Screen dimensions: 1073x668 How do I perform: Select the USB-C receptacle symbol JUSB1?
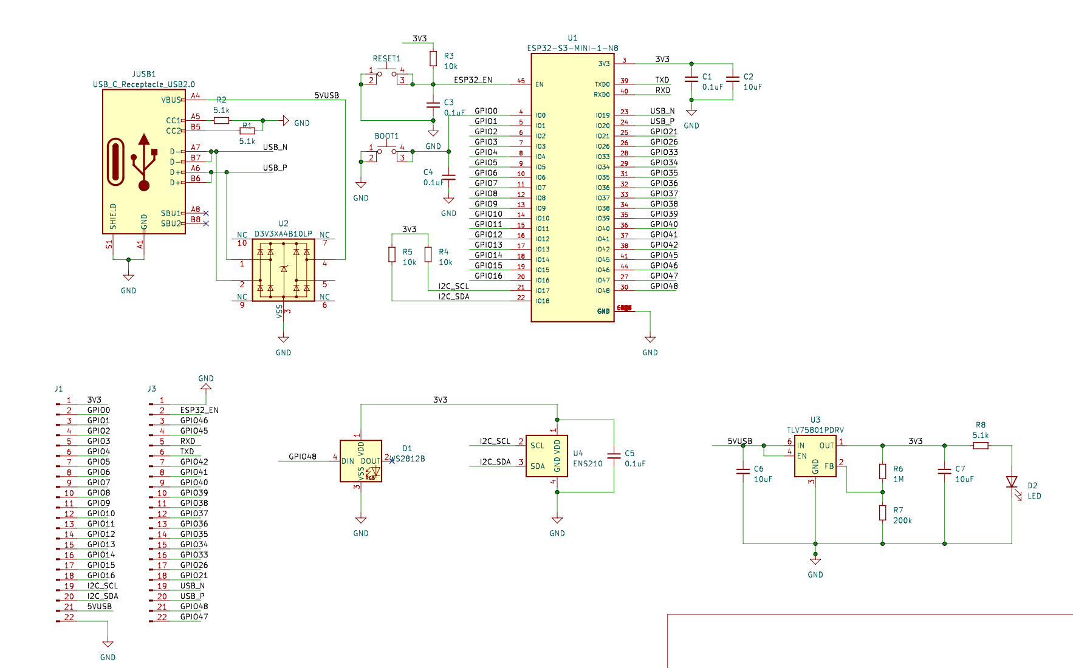pyautogui.click(x=144, y=162)
